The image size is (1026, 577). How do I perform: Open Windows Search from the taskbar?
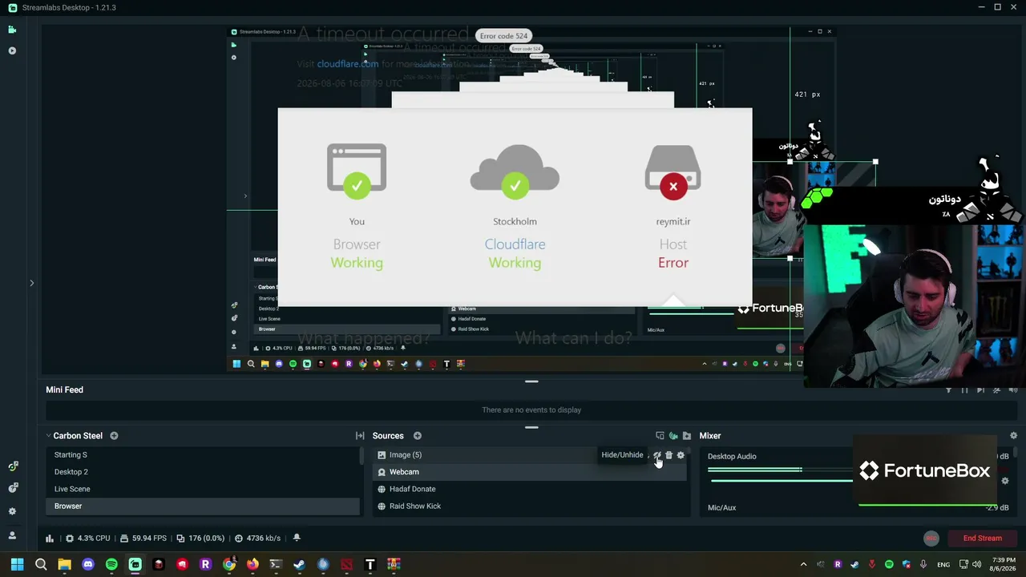point(41,564)
